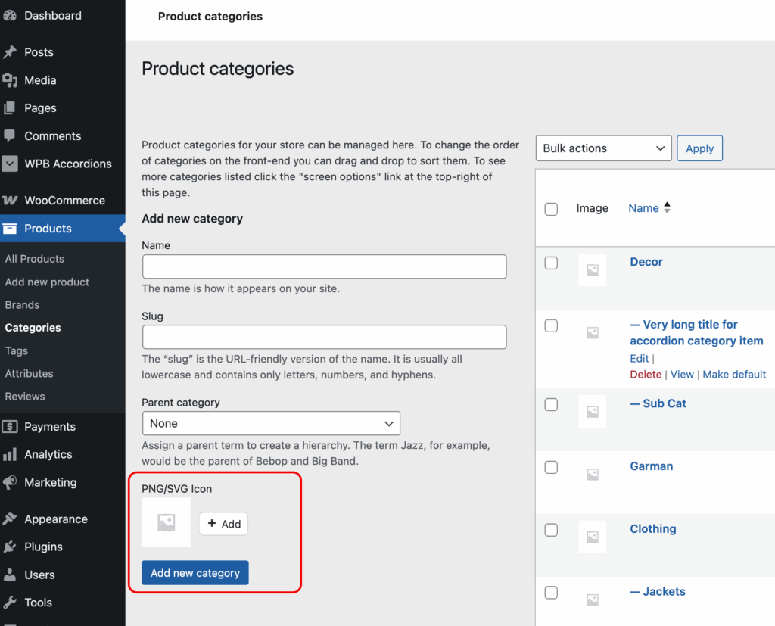This screenshot has width=775, height=626.
Task: Click the Add new category button
Action: 195,573
